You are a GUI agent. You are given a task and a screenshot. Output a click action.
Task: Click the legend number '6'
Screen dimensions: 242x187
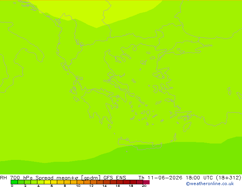(52, 186)
